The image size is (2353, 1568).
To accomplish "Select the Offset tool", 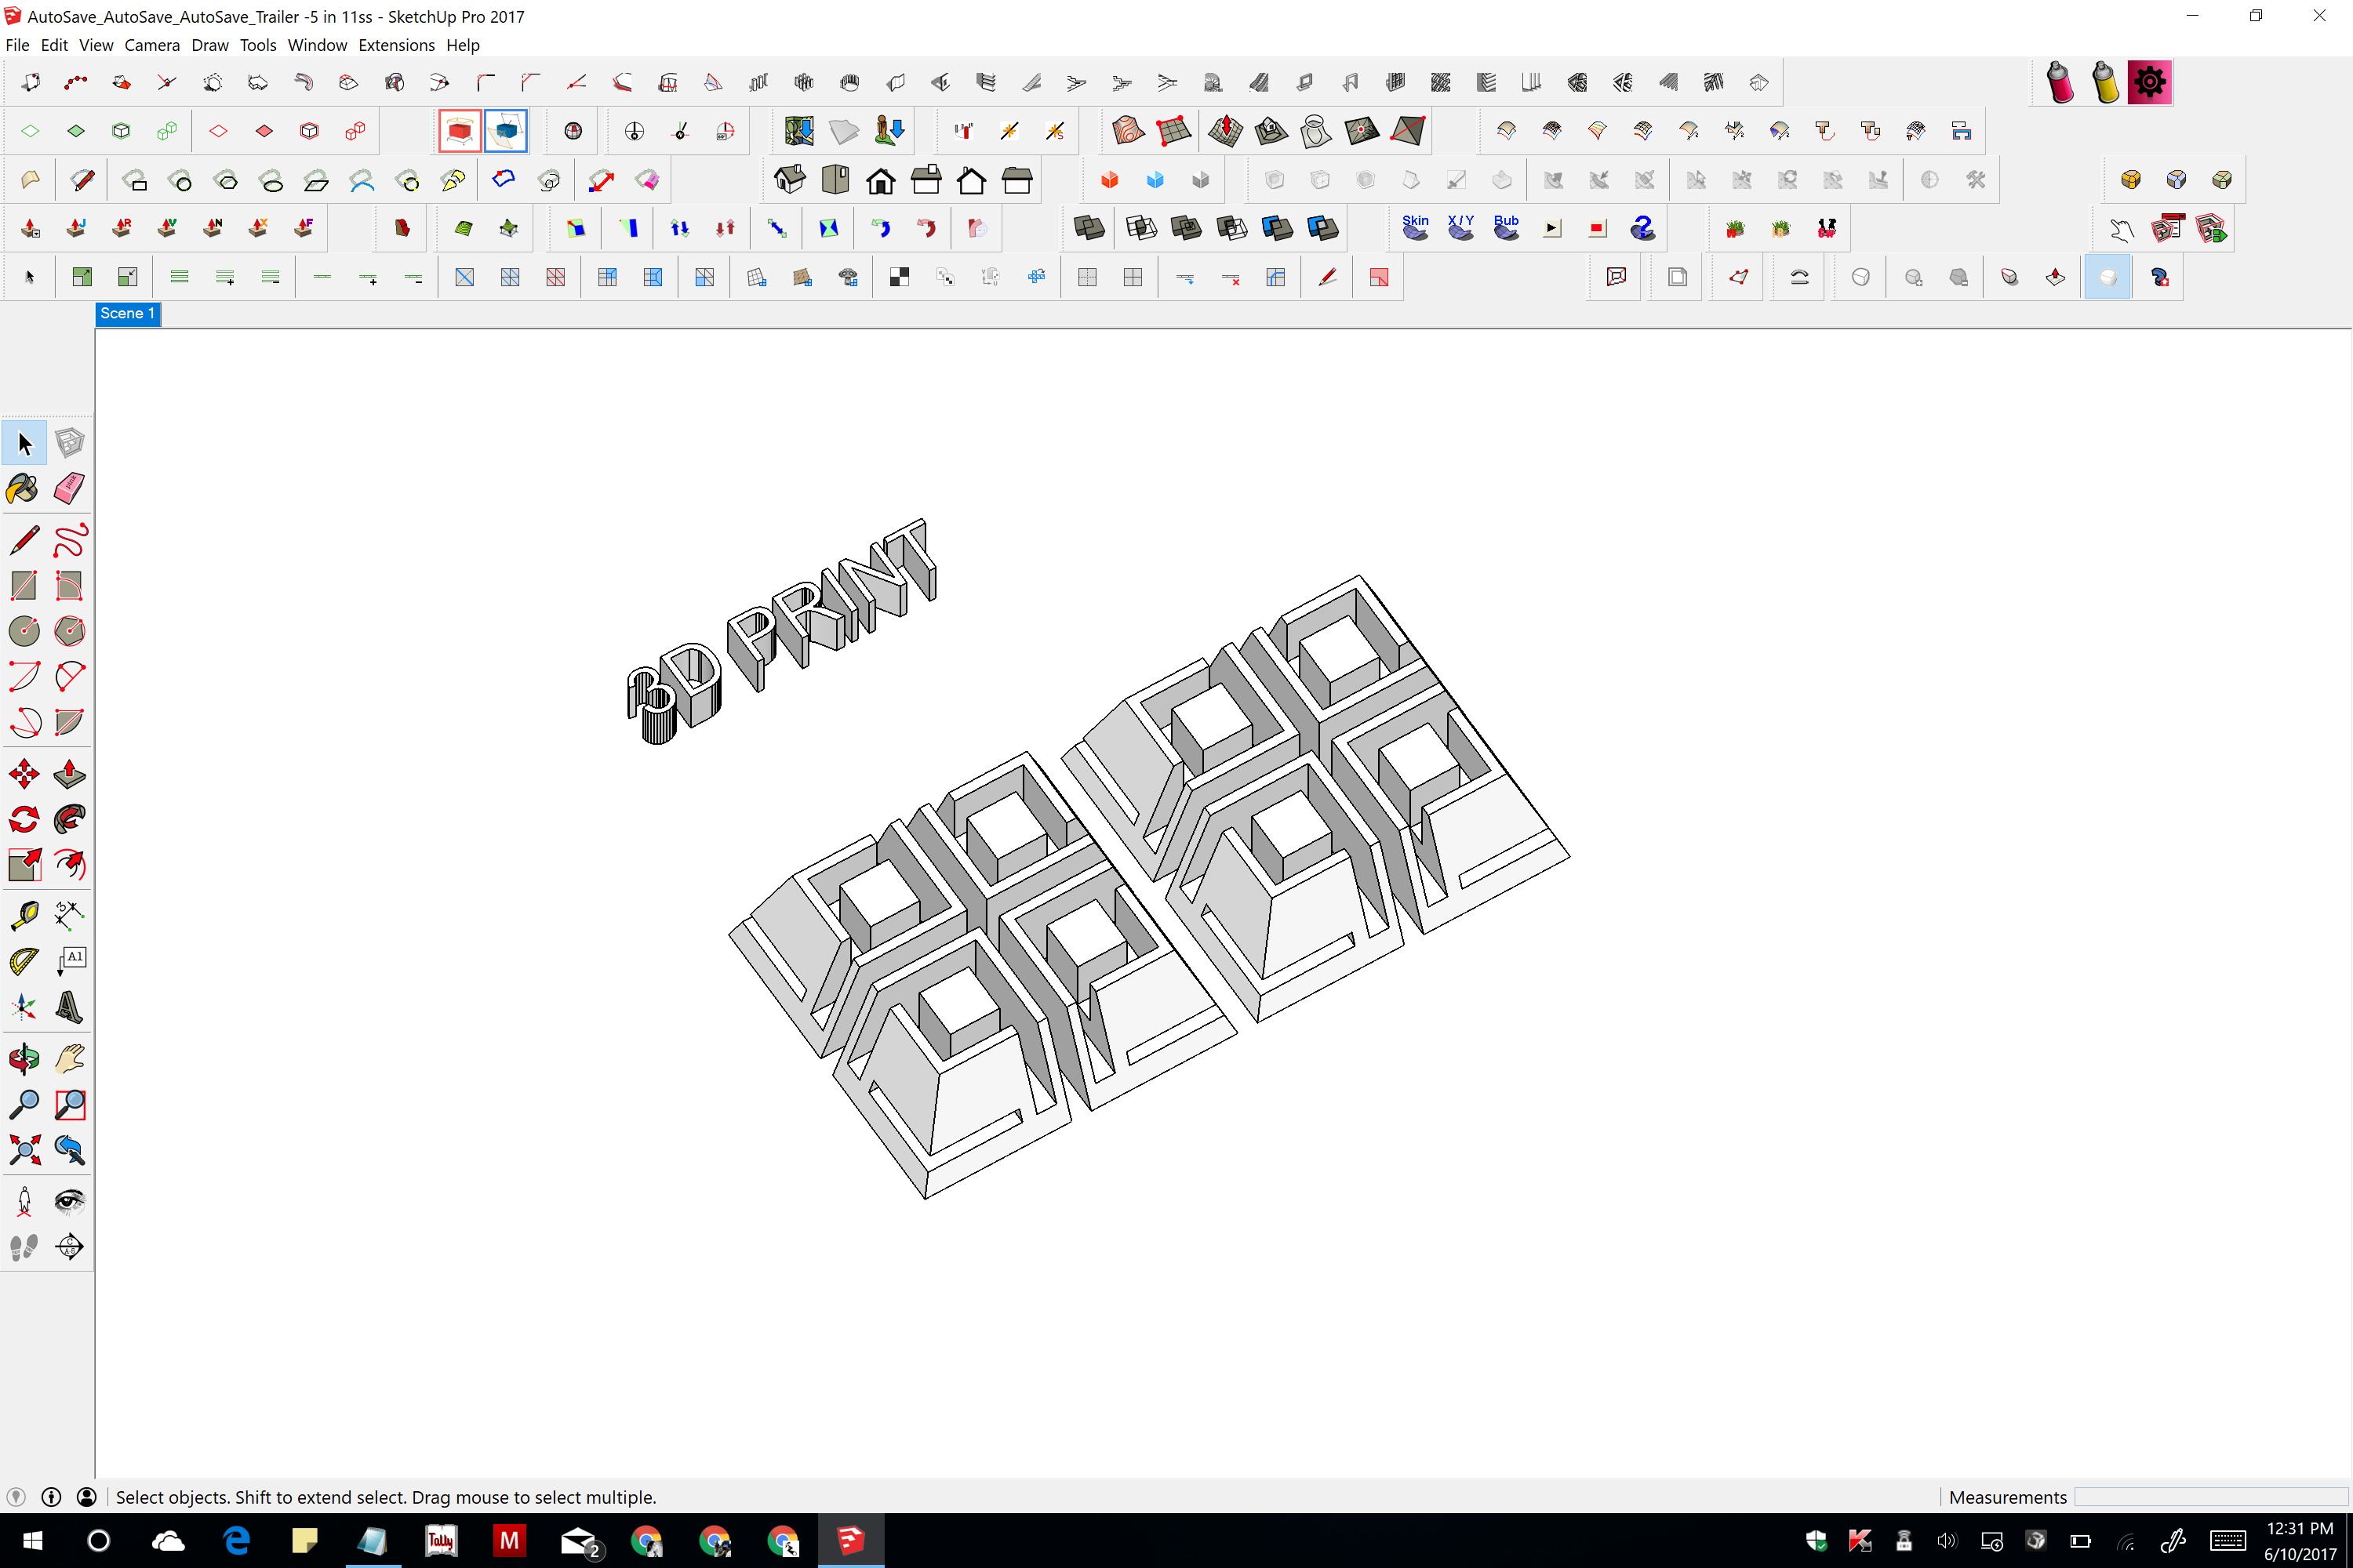I will pos(70,865).
